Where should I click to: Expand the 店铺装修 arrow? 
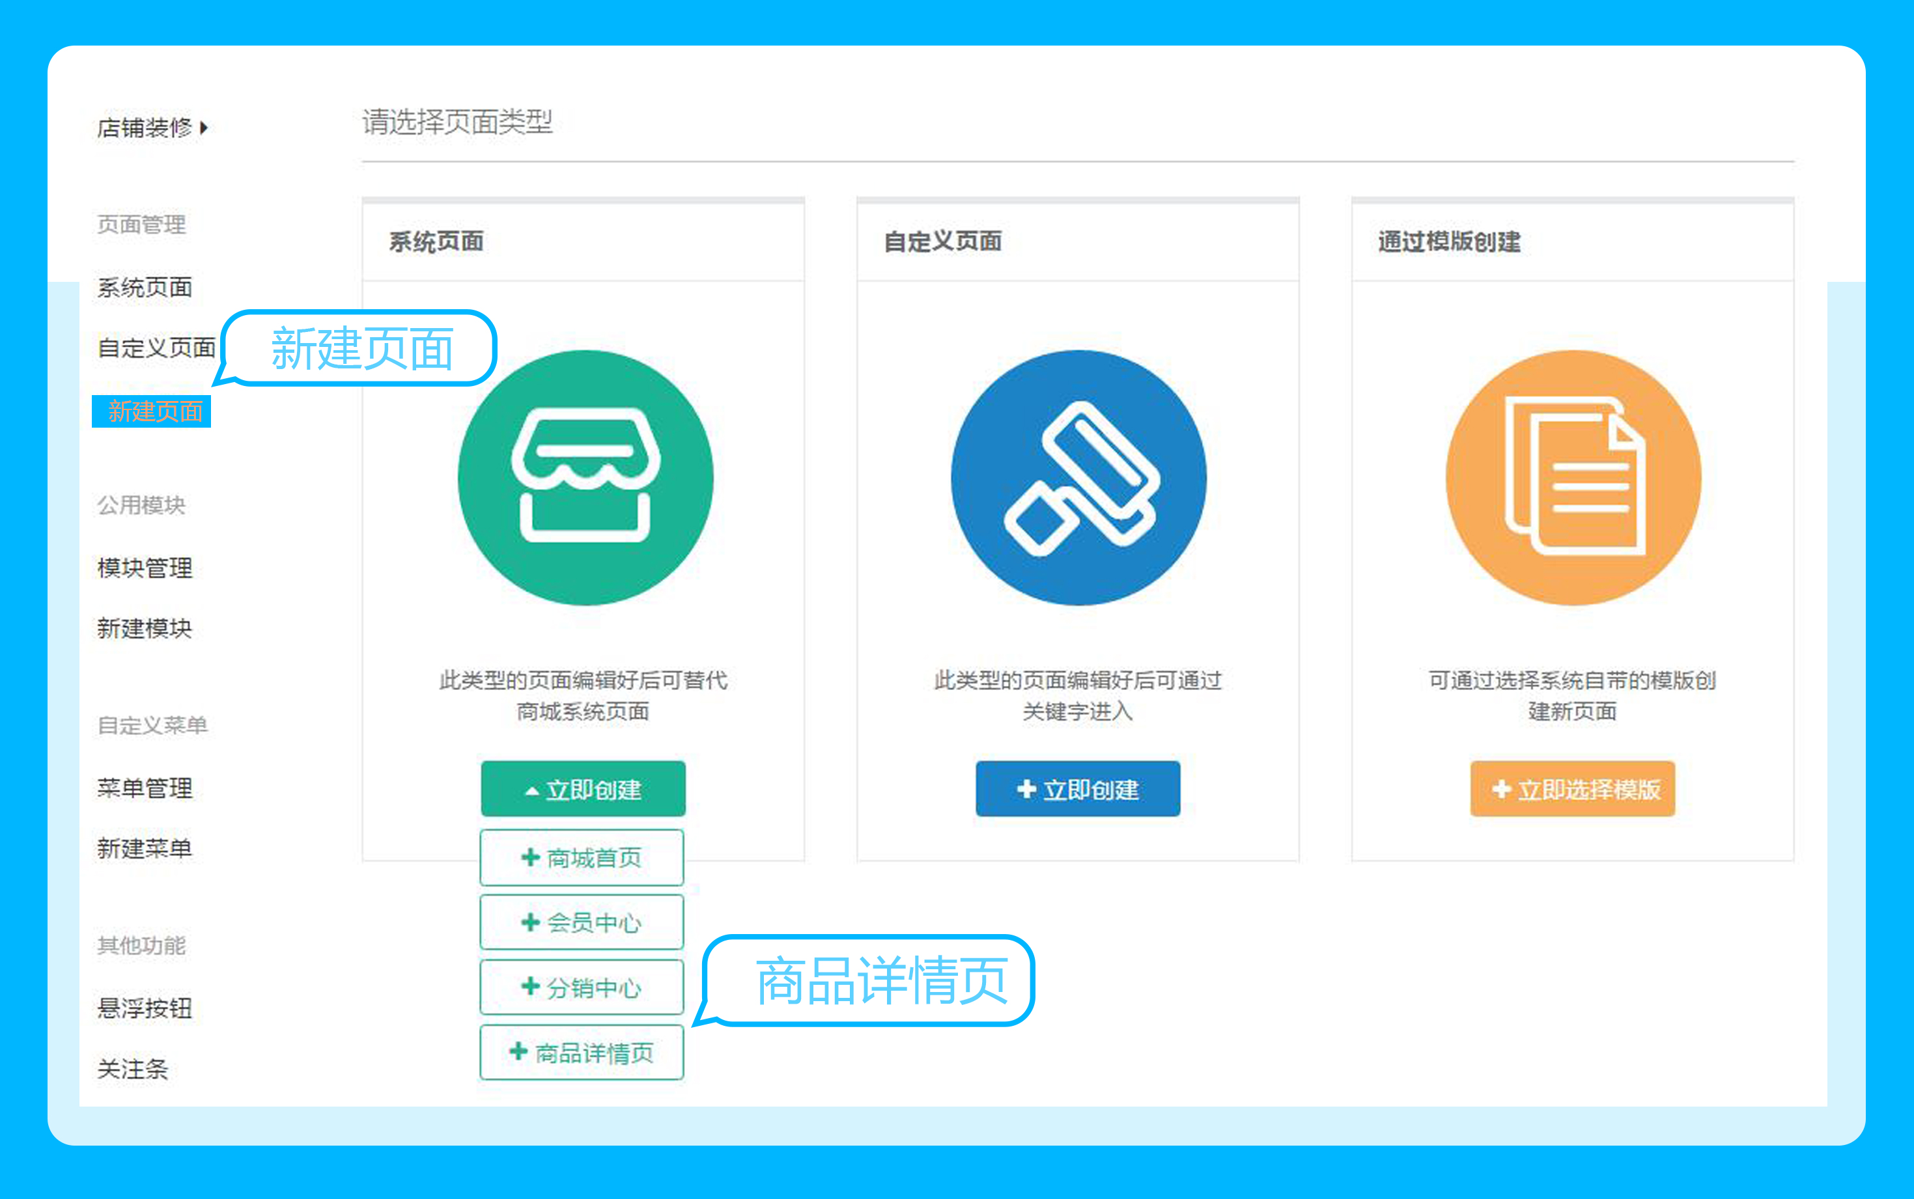click(x=204, y=128)
